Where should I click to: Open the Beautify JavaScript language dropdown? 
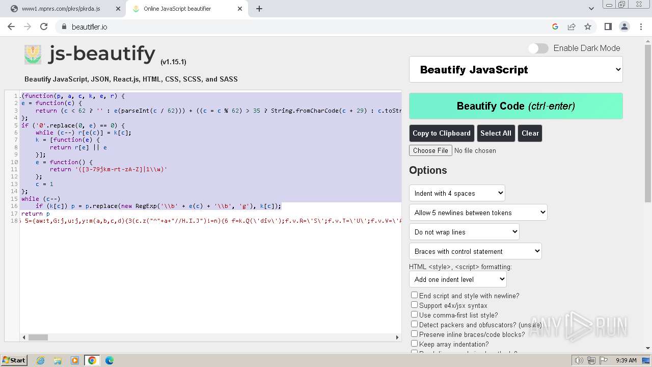click(x=516, y=70)
